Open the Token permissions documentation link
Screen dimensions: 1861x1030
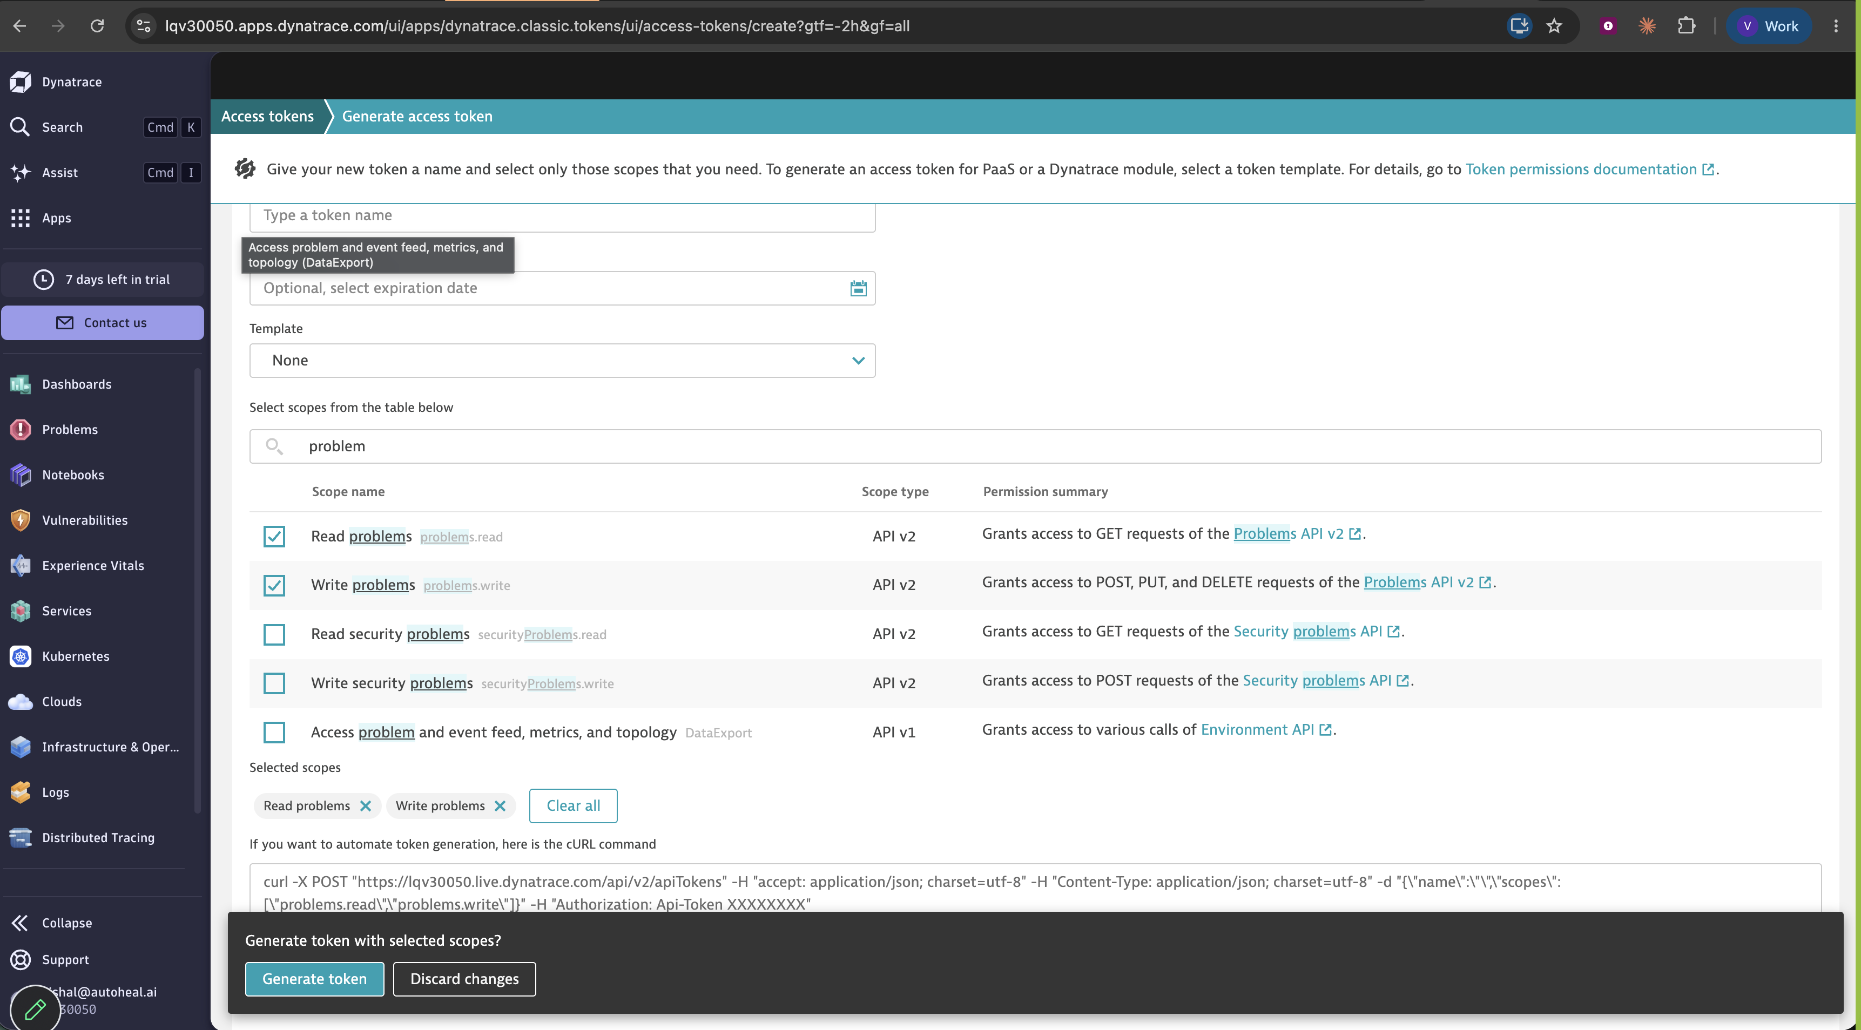tap(1589, 169)
